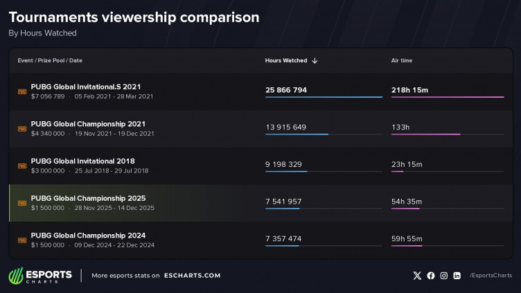Open the Facebook social icon

point(431,276)
